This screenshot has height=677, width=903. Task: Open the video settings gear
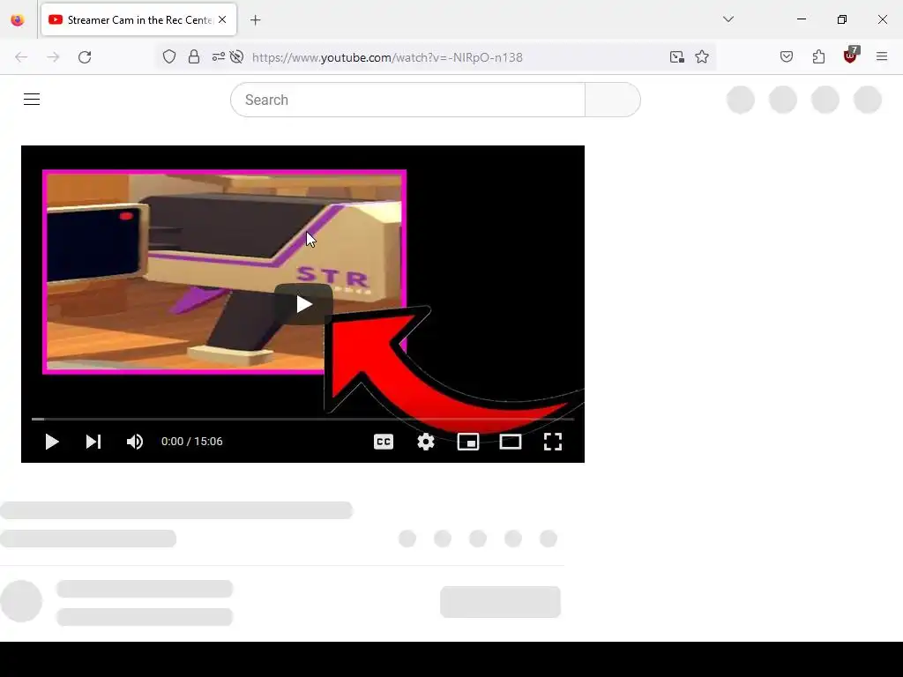click(426, 442)
